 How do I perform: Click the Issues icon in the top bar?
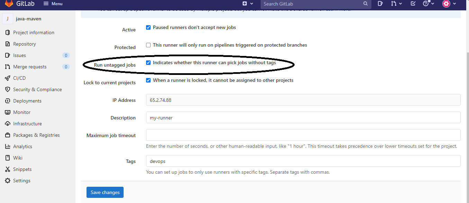click(x=380, y=4)
